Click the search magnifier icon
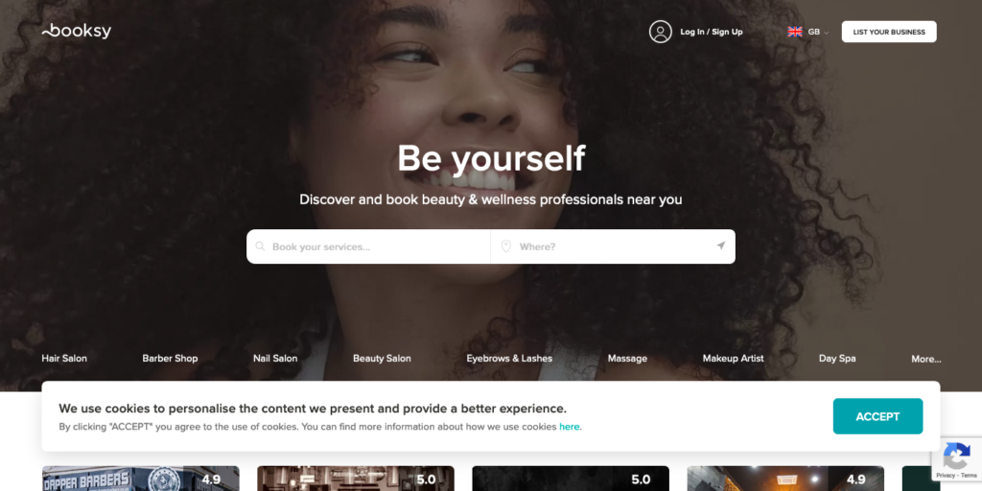The height and width of the screenshot is (491, 982). coord(261,246)
